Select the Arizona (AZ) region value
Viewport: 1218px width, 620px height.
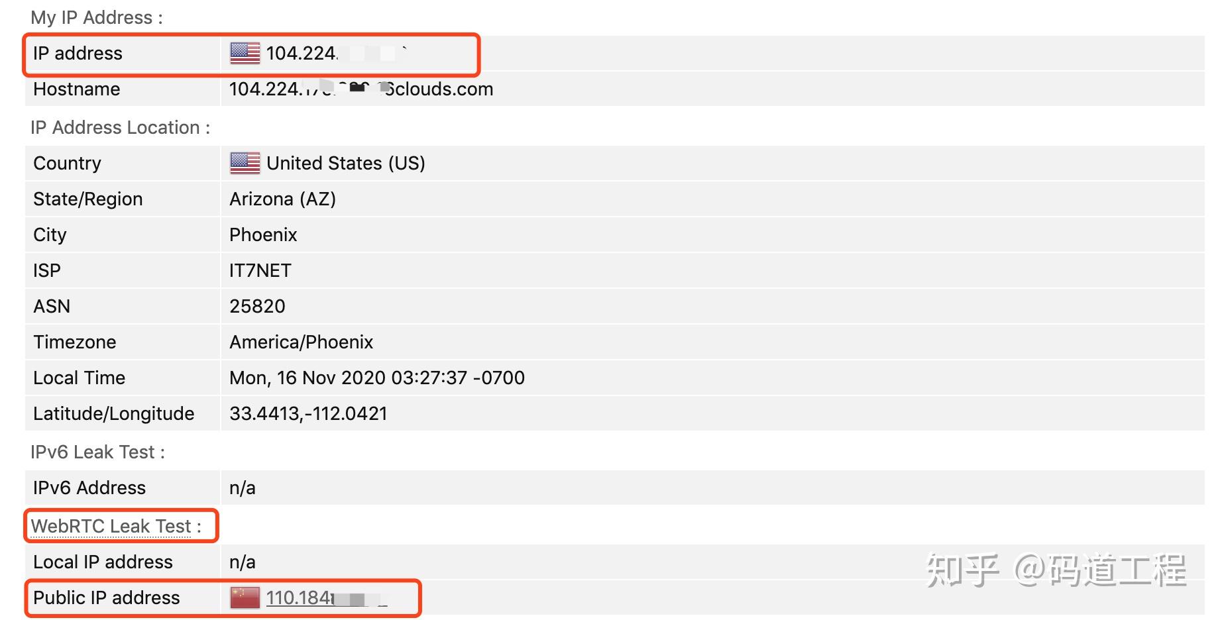coord(282,199)
